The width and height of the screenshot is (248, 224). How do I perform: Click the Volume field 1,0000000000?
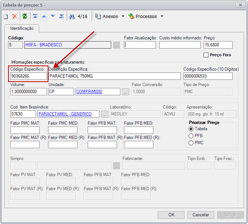tap(29, 92)
